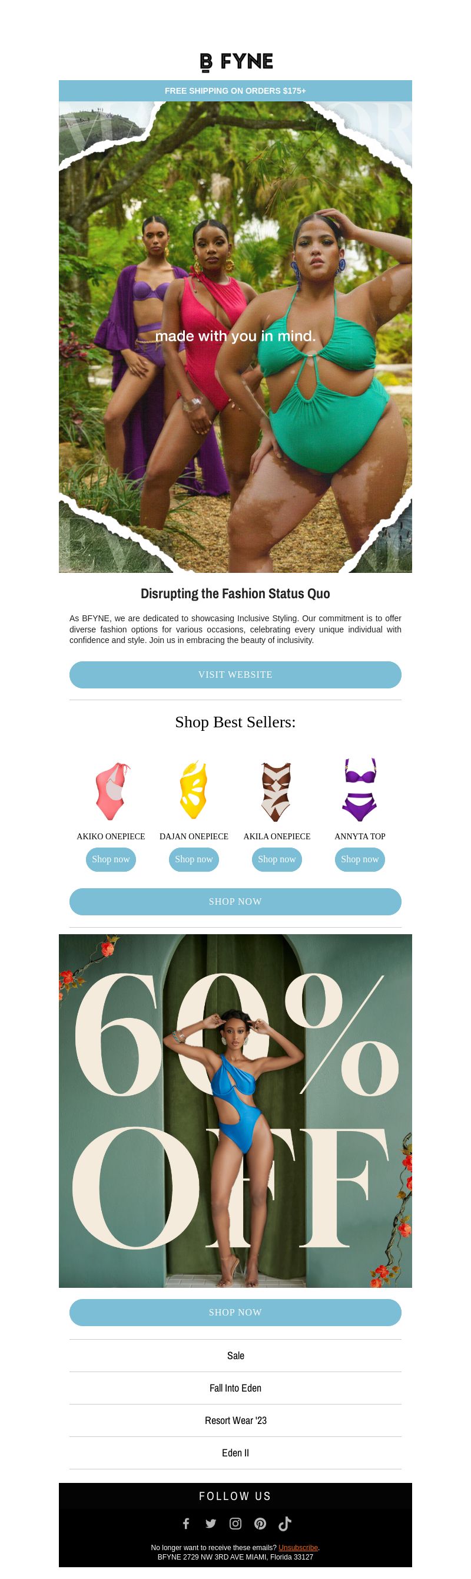Open the Pinterest icon in footer
Image resolution: width=471 pixels, height=1579 pixels.
(x=260, y=1523)
